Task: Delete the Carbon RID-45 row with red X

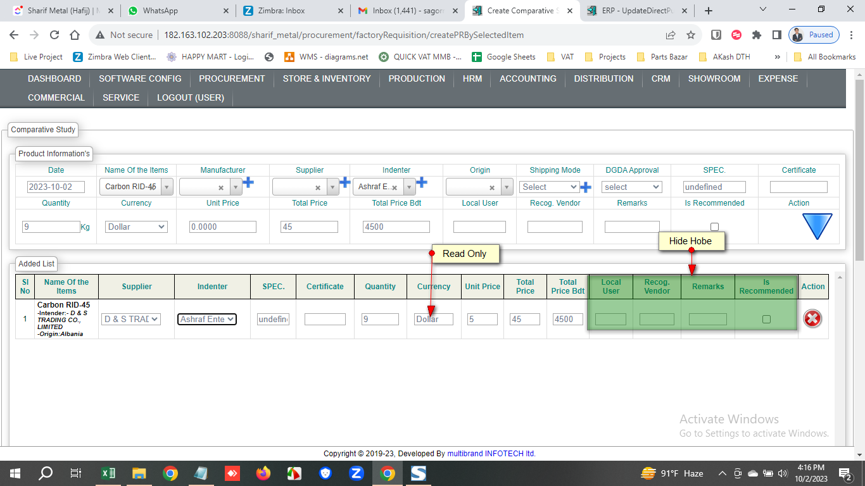Action: coord(812,319)
